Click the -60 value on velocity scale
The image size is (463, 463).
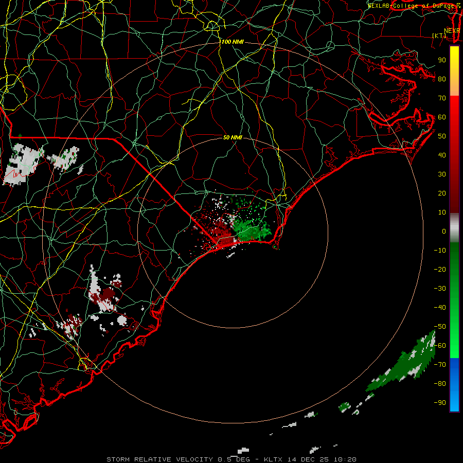tap(440, 346)
